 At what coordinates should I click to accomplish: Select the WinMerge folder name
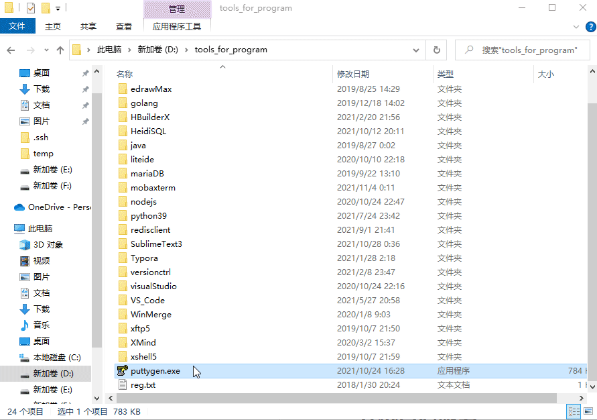tap(151, 315)
